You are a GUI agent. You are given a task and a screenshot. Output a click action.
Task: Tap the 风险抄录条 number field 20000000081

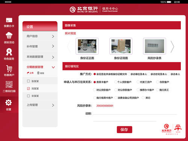point(105,106)
